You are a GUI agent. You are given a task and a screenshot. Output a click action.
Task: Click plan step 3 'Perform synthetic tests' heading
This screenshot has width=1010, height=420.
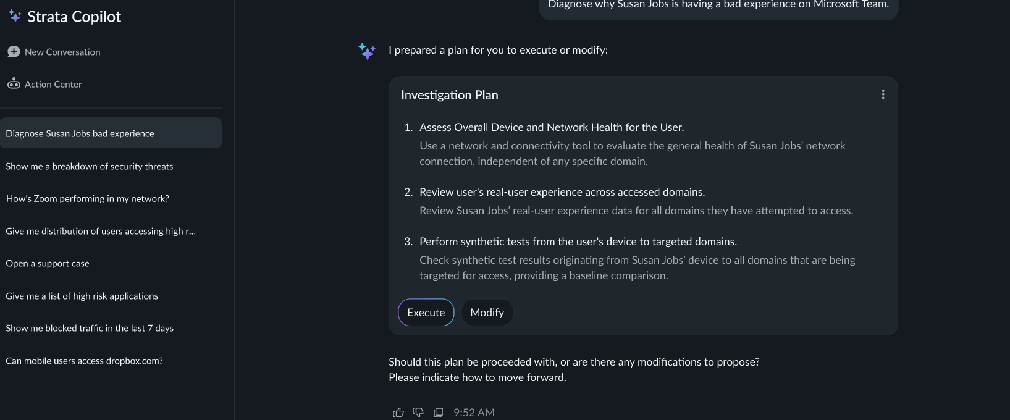(578, 241)
